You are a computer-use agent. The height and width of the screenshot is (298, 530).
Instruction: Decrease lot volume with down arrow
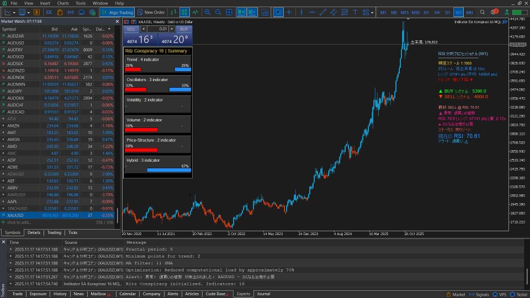click(x=144, y=29)
